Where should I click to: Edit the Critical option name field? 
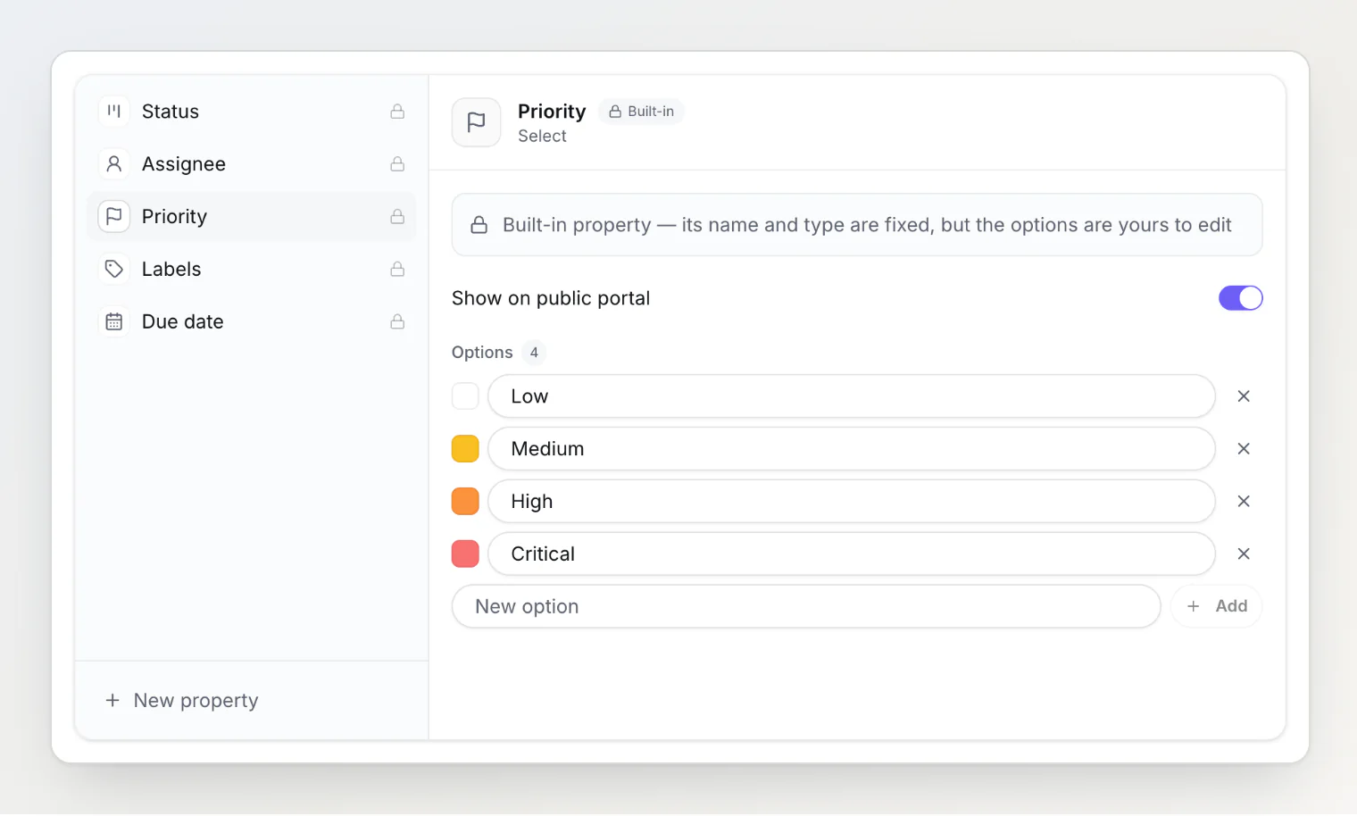[x=852, y=554]
